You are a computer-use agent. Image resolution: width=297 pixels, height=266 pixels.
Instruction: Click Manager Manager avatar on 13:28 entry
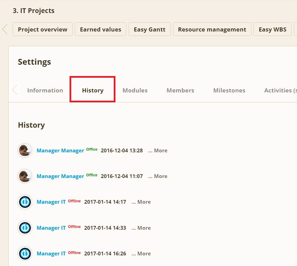pos(25,150)
